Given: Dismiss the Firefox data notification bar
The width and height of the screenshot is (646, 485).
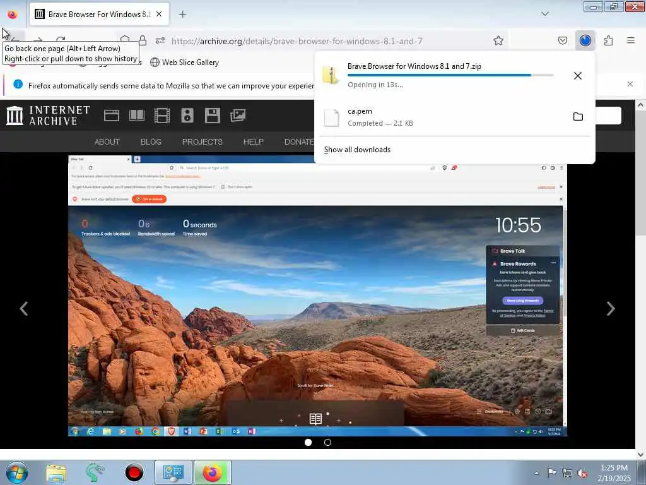Looking at the screenshot, I should [x=630, y=84].
